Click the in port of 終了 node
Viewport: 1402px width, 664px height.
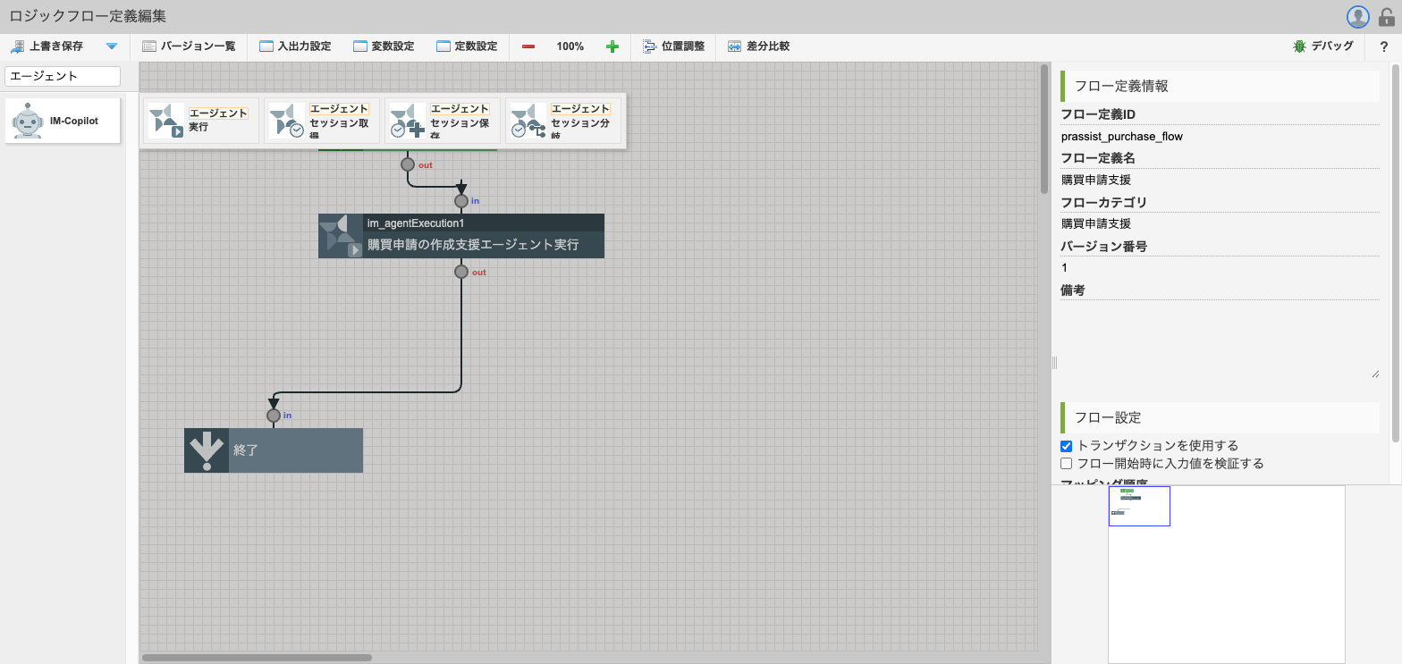tap(274, 416)
